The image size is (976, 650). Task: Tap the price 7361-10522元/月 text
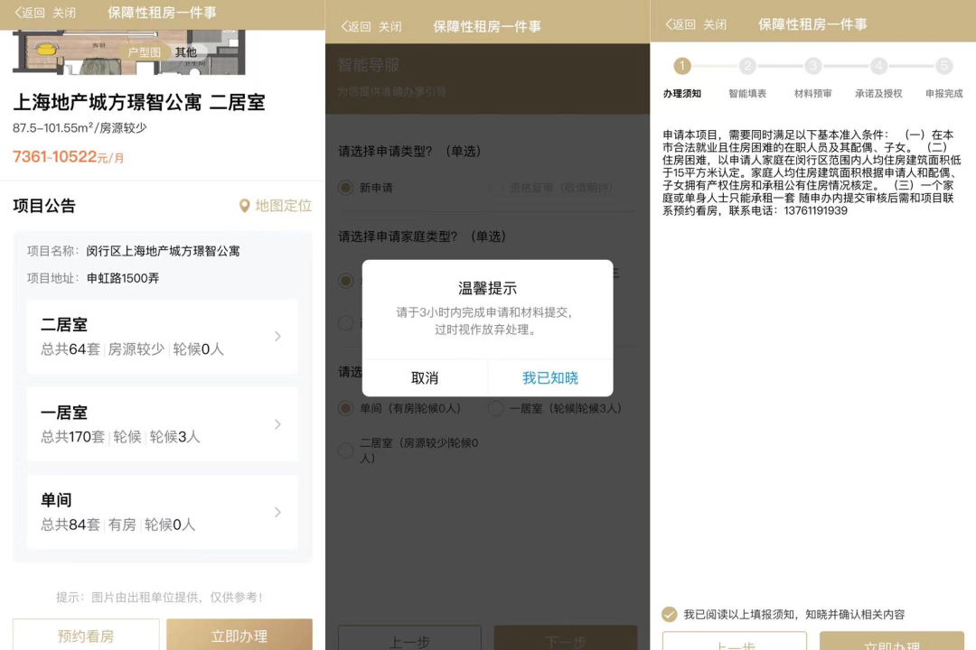tap(69, 157)
